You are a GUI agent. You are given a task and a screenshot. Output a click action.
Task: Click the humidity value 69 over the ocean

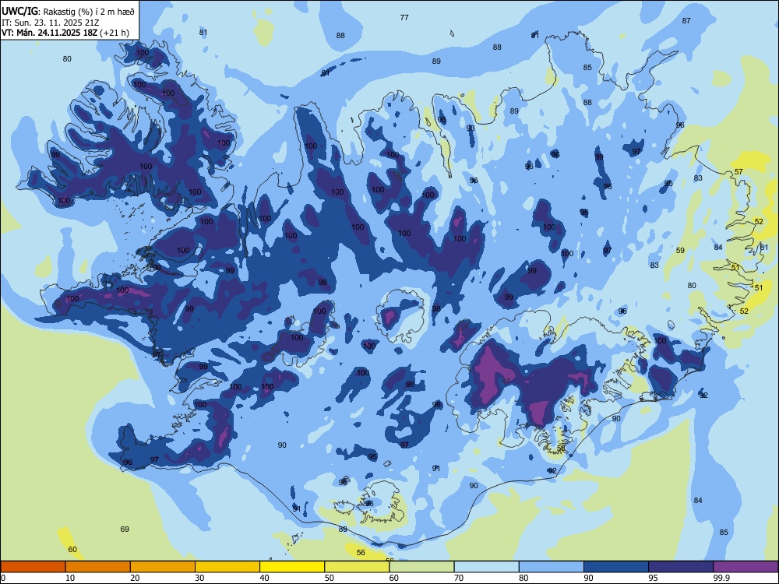tap(125, 529)
